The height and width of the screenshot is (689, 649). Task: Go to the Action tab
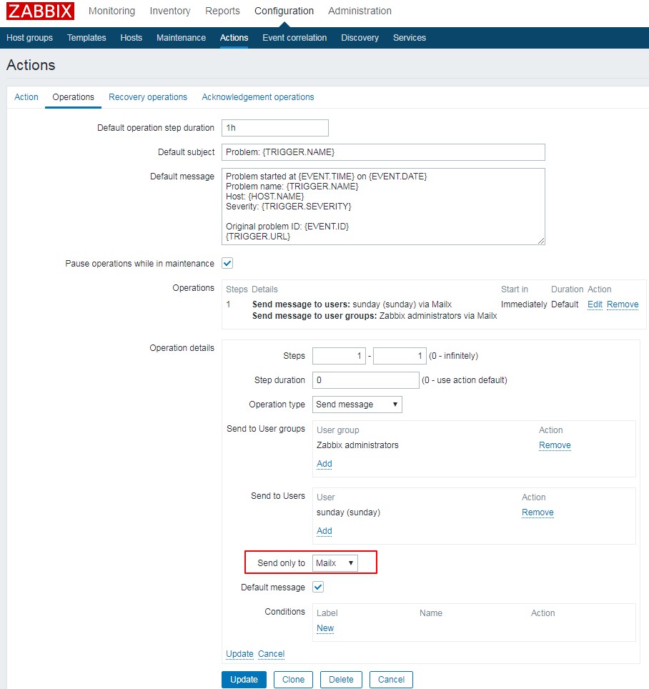[26, 97]
